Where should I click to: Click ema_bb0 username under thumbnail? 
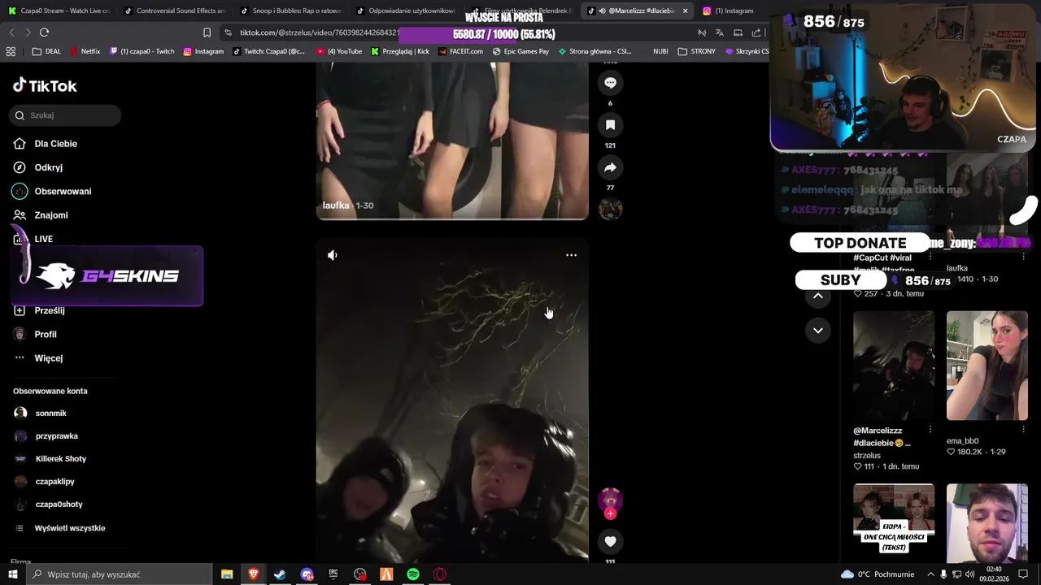coord(963,441)
